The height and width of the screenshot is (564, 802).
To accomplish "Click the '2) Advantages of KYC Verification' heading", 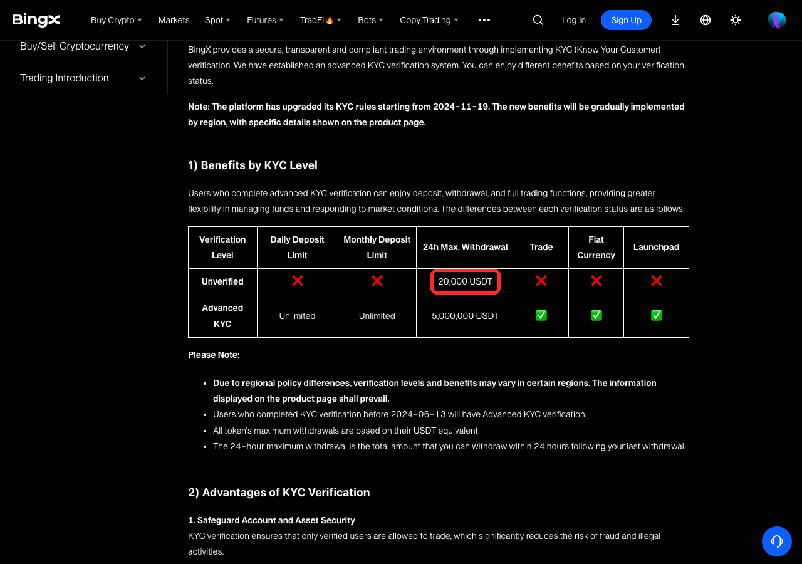I will [x=279, y=493].
